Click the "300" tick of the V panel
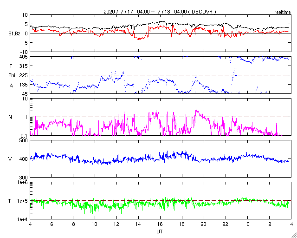Viewport: 297px width, 238px height. 24,178
